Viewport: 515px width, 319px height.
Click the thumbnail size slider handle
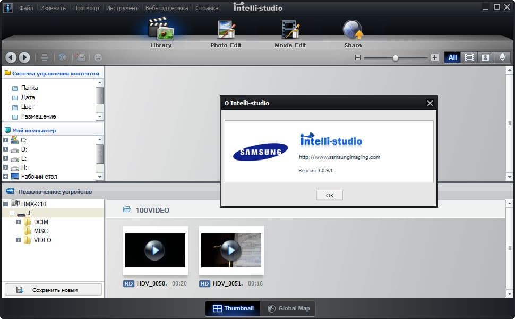point(395,58)
